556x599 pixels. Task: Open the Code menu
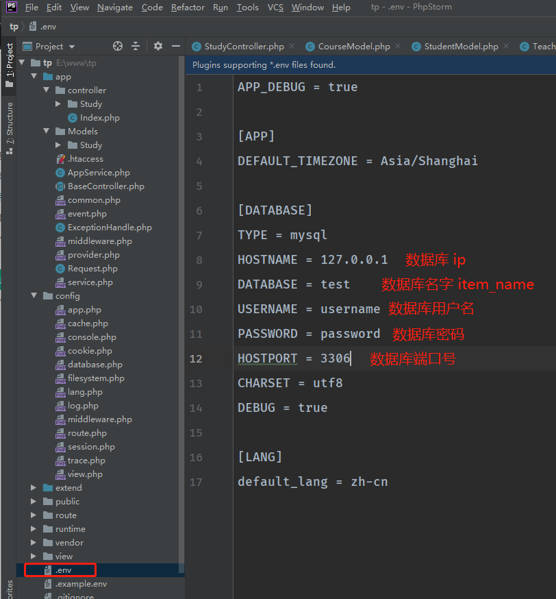(x=152, y=8)
